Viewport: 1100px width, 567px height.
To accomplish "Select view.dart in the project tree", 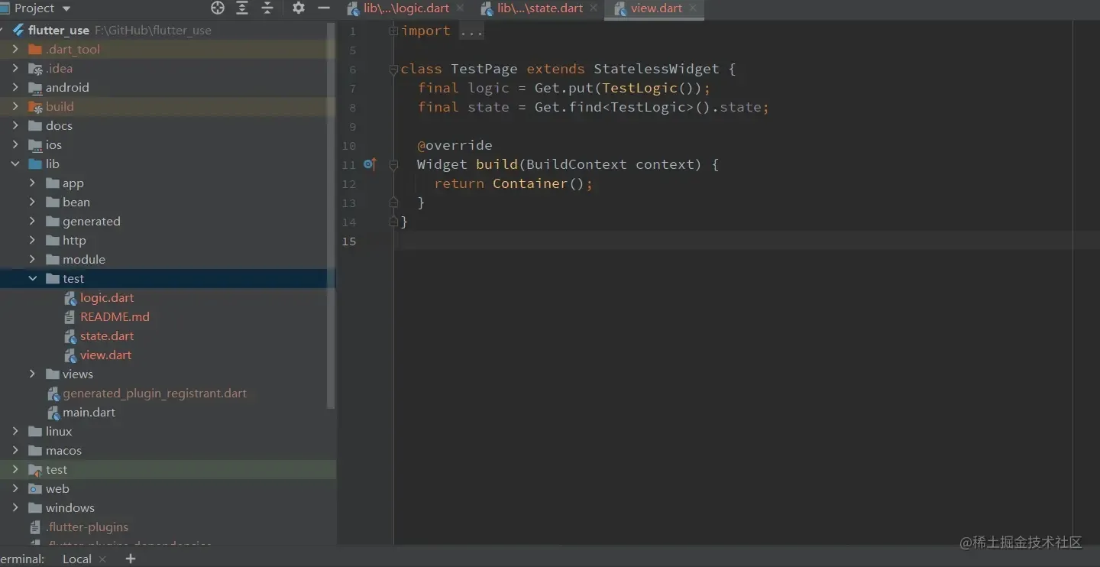I will pyautogui.click(x=106, y=355).
